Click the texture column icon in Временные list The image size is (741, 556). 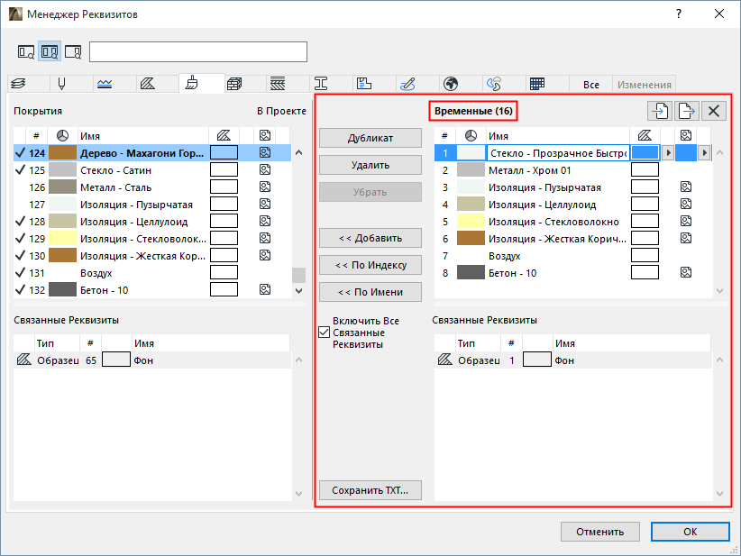[x=686, y=135]
